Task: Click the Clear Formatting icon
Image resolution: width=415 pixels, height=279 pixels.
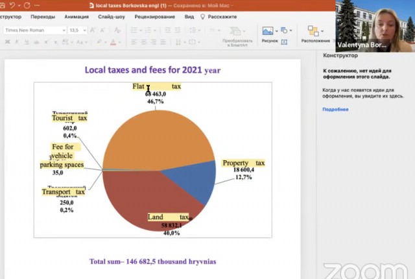Action: (x=117, y=30)
